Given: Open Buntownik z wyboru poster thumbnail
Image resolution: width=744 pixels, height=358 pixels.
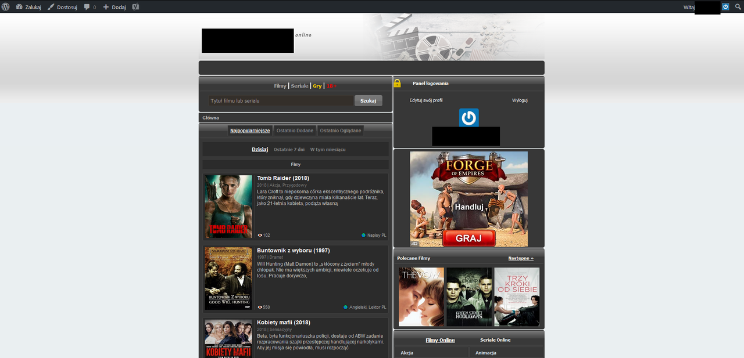Looking at the screenshot, I should 228,279.
